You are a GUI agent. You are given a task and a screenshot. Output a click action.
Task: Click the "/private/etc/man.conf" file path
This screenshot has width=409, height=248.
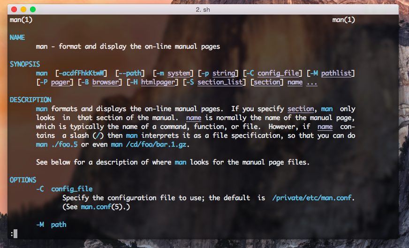click(x=313, y=198)
